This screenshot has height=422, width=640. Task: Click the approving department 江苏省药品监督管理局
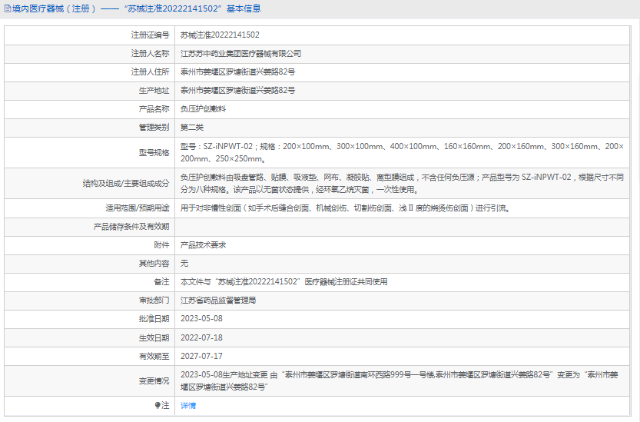[x=218, y=301]
